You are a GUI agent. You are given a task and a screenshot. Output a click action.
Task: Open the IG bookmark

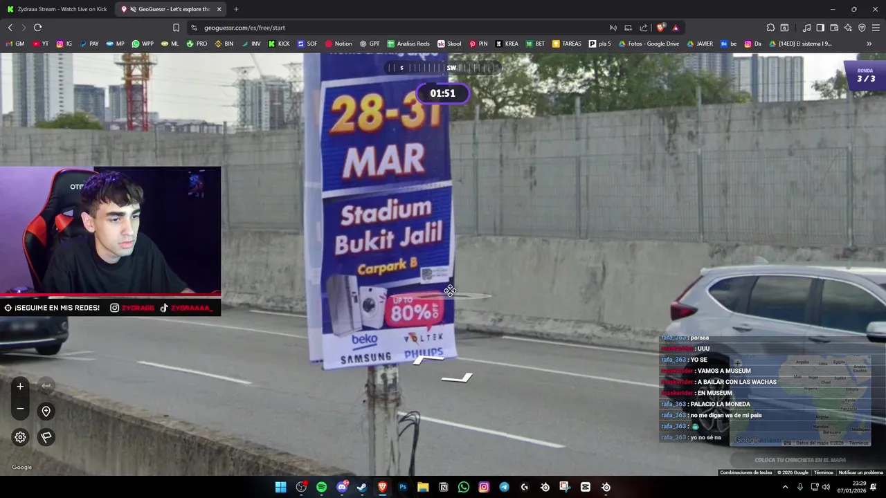point(64,44)
